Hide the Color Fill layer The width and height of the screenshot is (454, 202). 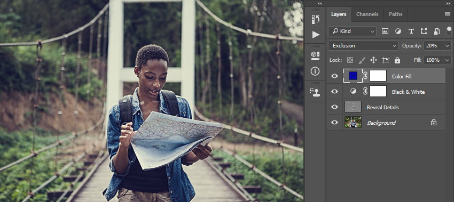pos(334,76)
